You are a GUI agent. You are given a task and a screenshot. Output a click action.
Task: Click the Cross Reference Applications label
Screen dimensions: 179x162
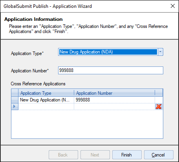tap(38, 84)
